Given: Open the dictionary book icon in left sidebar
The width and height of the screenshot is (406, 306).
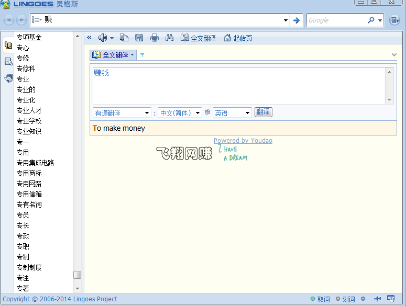Looking at the screenshot, I should (8, 46).
